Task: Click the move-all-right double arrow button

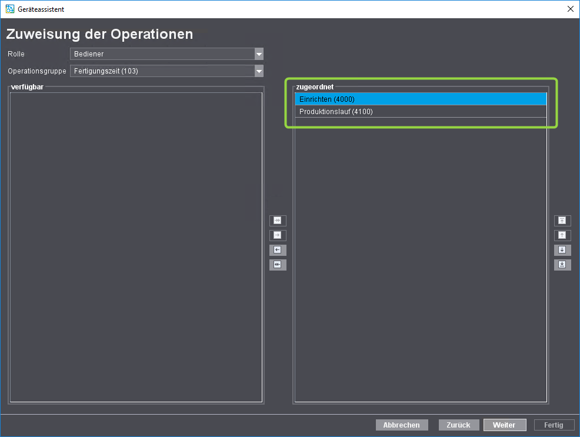Action: [x=278, y=221]
